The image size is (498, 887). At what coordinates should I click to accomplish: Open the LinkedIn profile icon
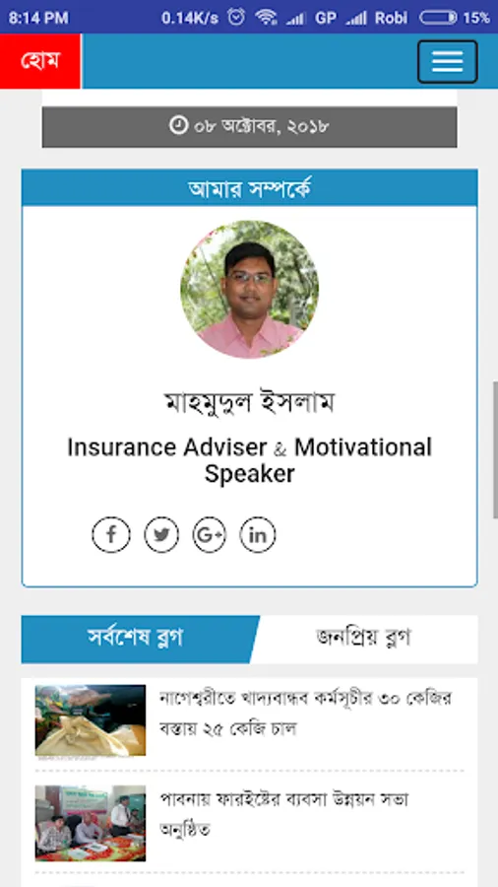[258, 534]
